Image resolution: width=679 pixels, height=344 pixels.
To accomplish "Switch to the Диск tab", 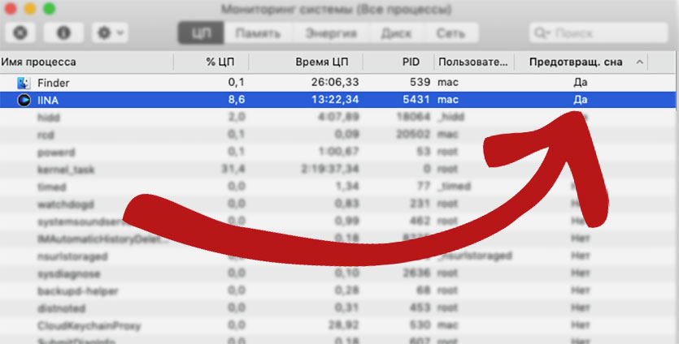I will tap(398, 33).
